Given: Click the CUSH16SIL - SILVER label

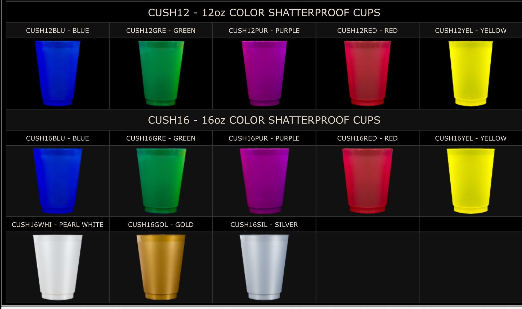Looking at the screenshot, I should pyautogui.click(x=264, y=225).
